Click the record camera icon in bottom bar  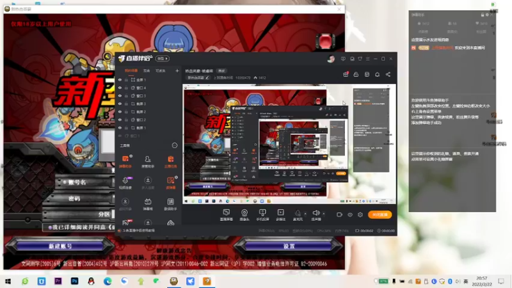click(x=340, y=214)
